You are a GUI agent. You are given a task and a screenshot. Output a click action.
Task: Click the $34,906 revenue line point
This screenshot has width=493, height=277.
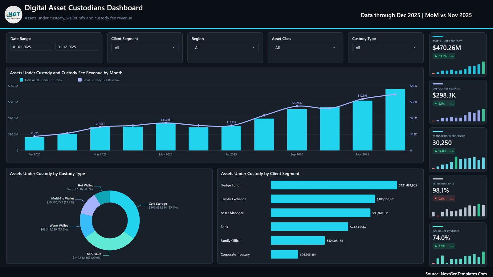click(x=297, y=106)
